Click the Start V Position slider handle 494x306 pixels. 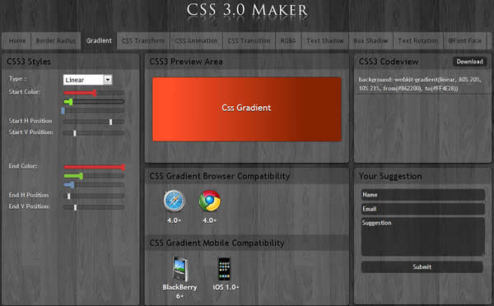[x=75, y=133]
